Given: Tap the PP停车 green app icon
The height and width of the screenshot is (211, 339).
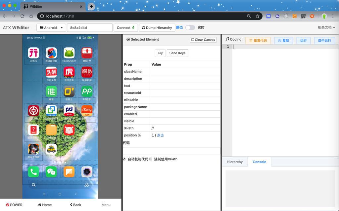Looking at the screenshot, I should tap(87, 91).
